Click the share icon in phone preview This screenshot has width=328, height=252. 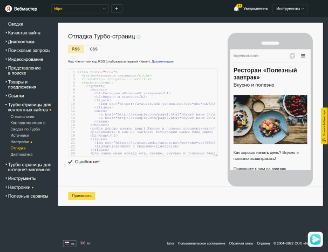point(292,55)
